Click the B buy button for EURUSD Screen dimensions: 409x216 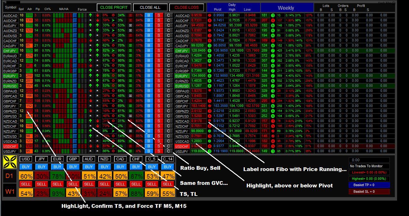click(149, 86)
